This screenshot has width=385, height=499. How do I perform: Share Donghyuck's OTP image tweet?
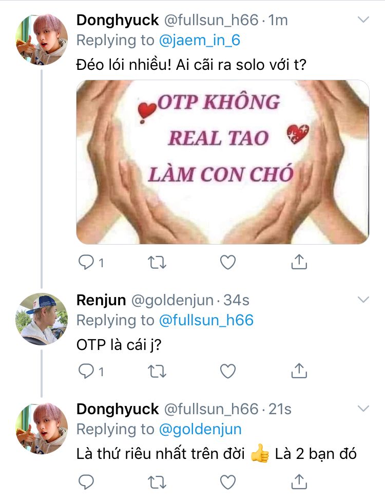coord(299,263)
